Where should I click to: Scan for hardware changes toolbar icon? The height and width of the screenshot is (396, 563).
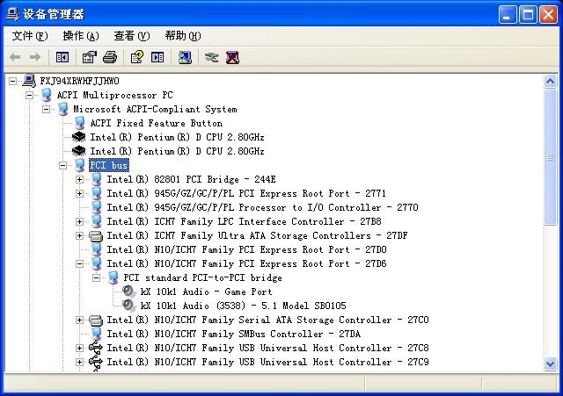(x=185, y=57)
